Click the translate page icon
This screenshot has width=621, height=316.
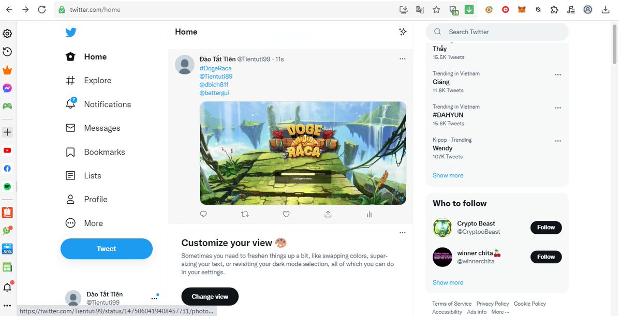(x=420, y=9)
